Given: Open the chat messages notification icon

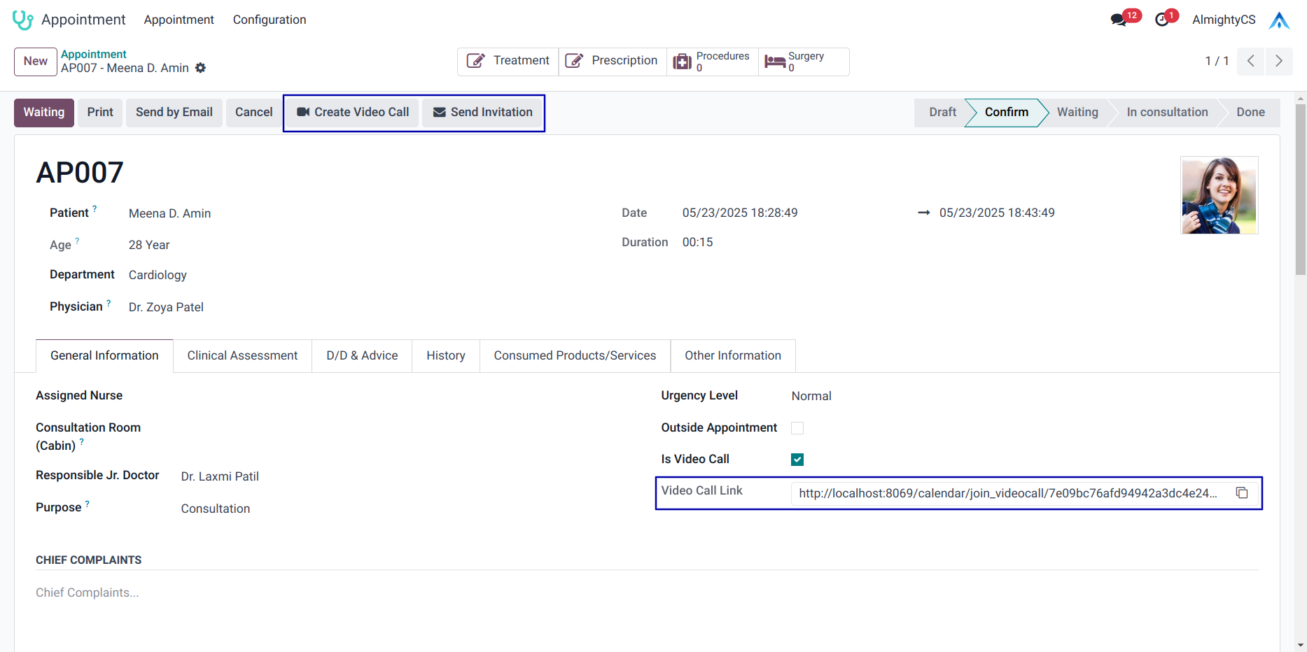Looking at the screenshot, I should pyautogui.click(x=1119, y=20).
